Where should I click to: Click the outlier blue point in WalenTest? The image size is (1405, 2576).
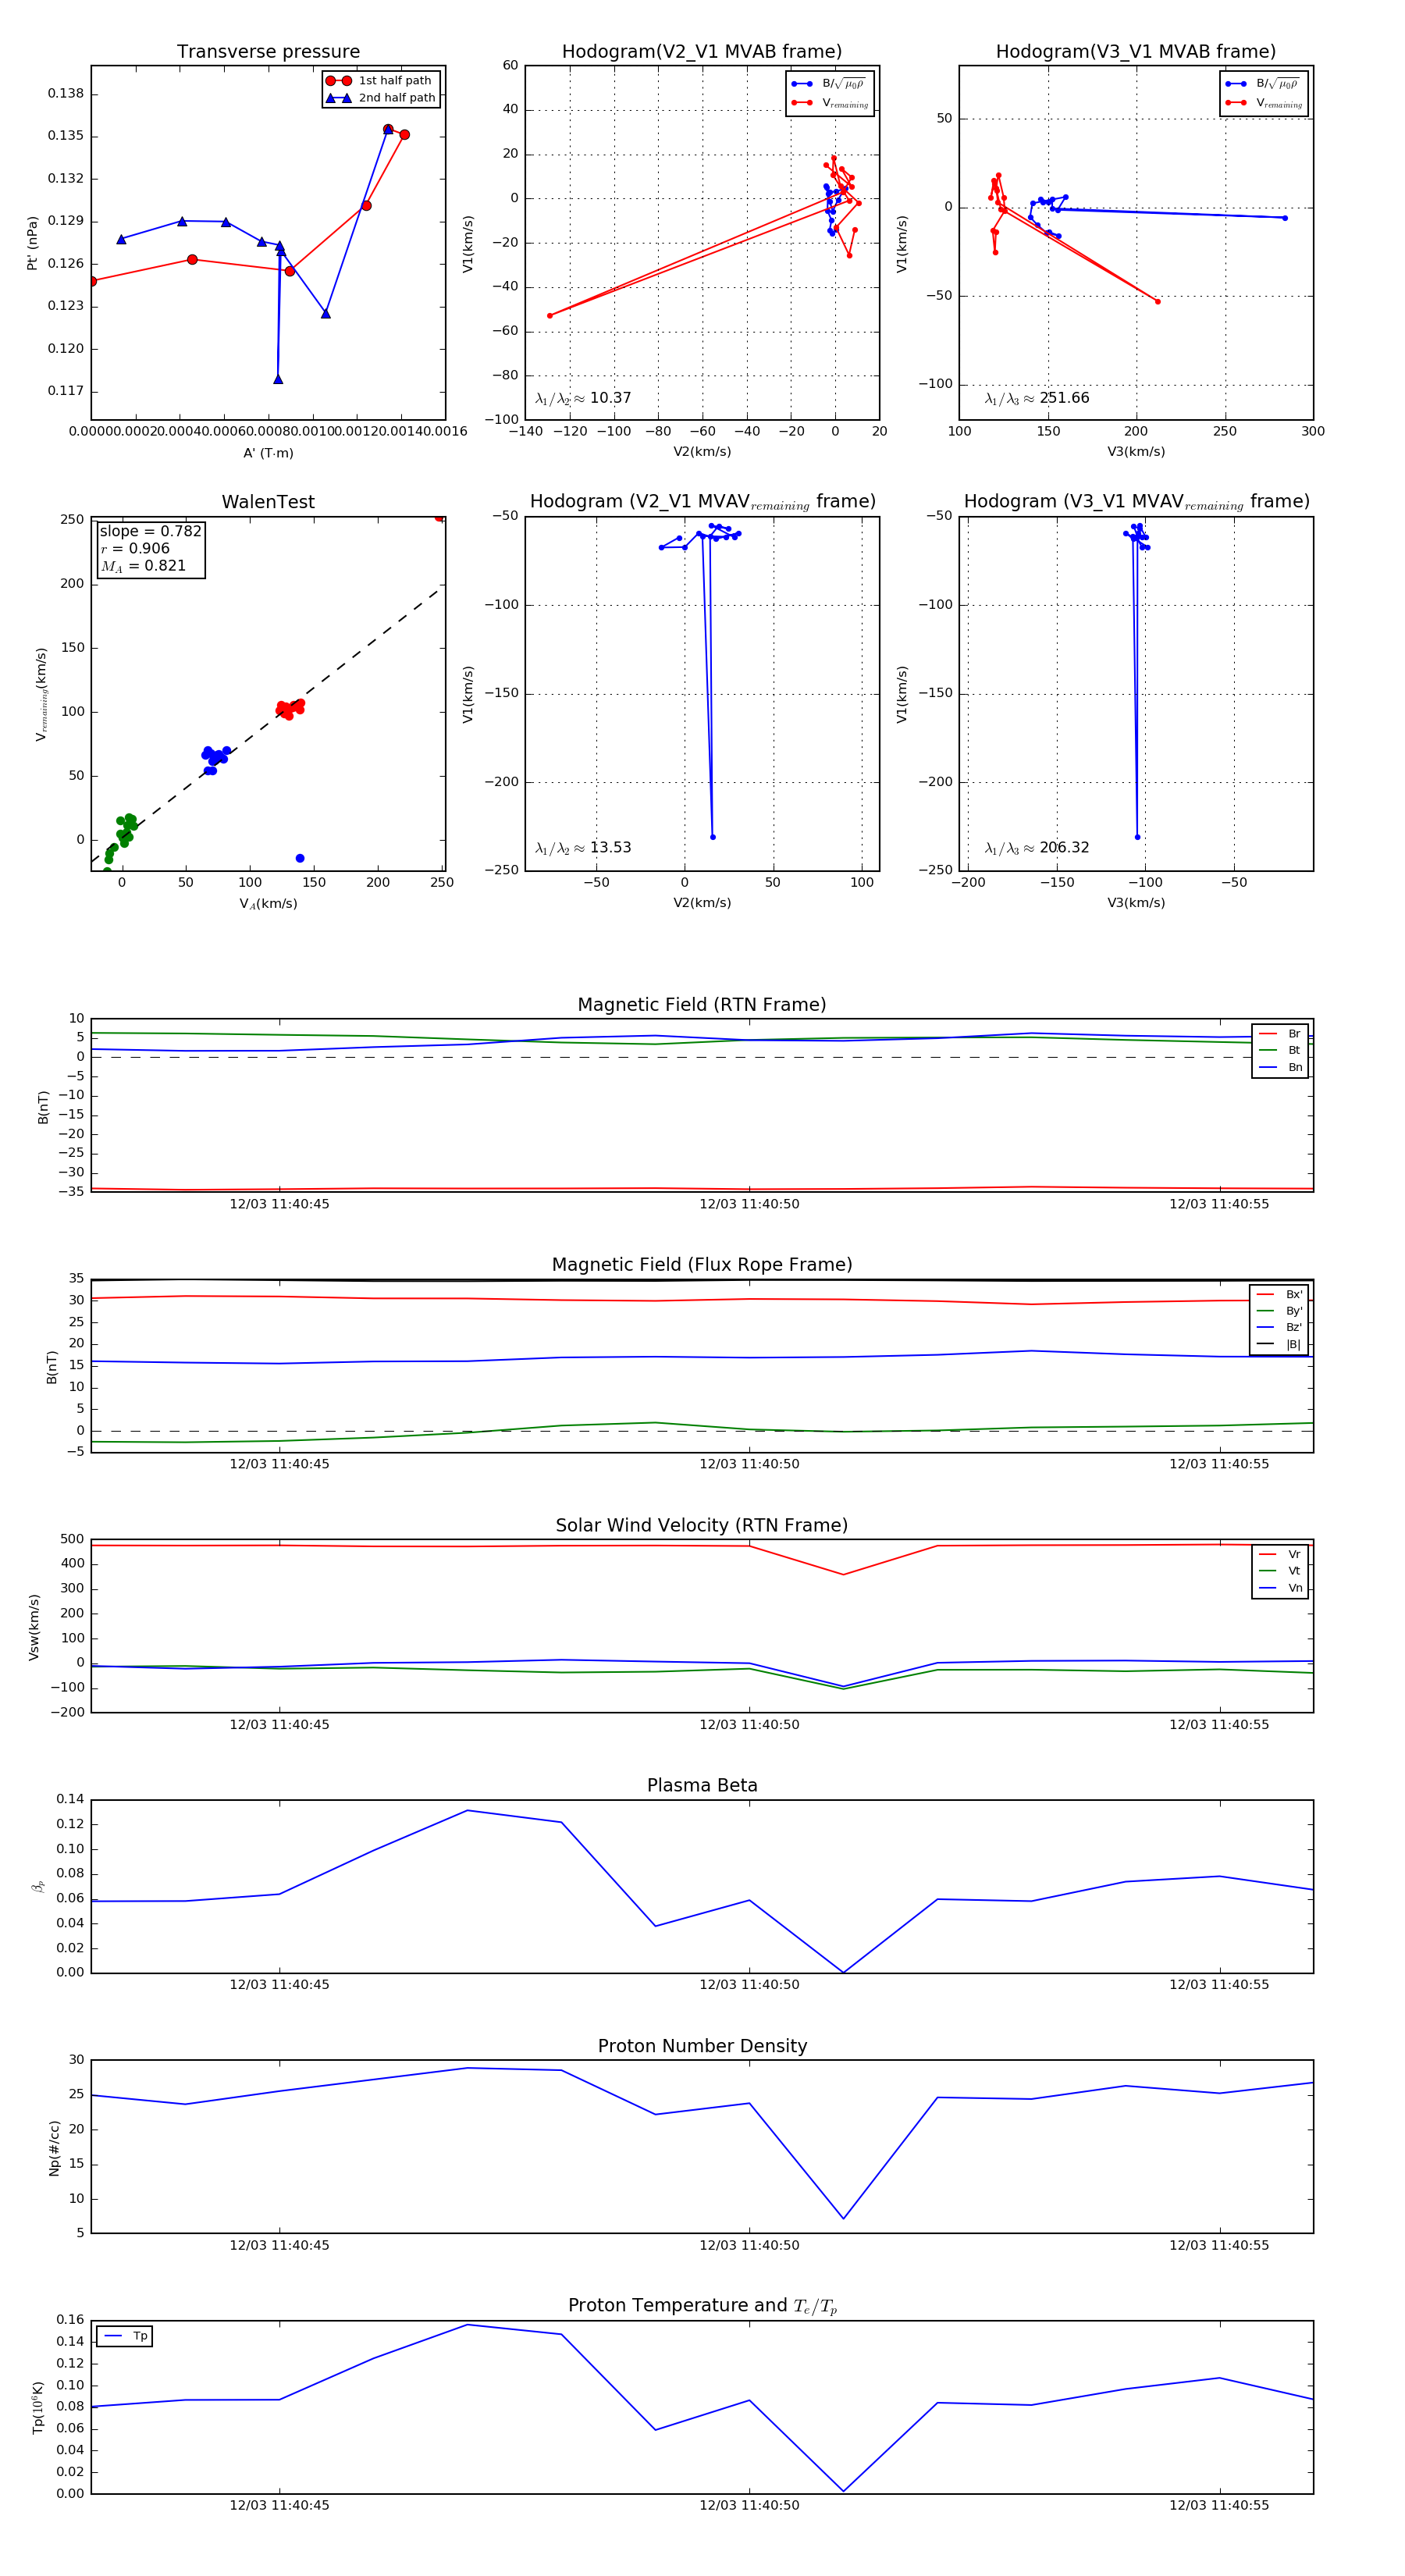[300, 858]
